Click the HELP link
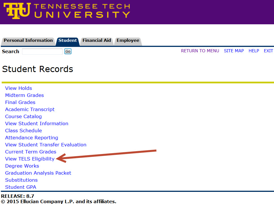 pyautogui.click(x=254, y=51)
